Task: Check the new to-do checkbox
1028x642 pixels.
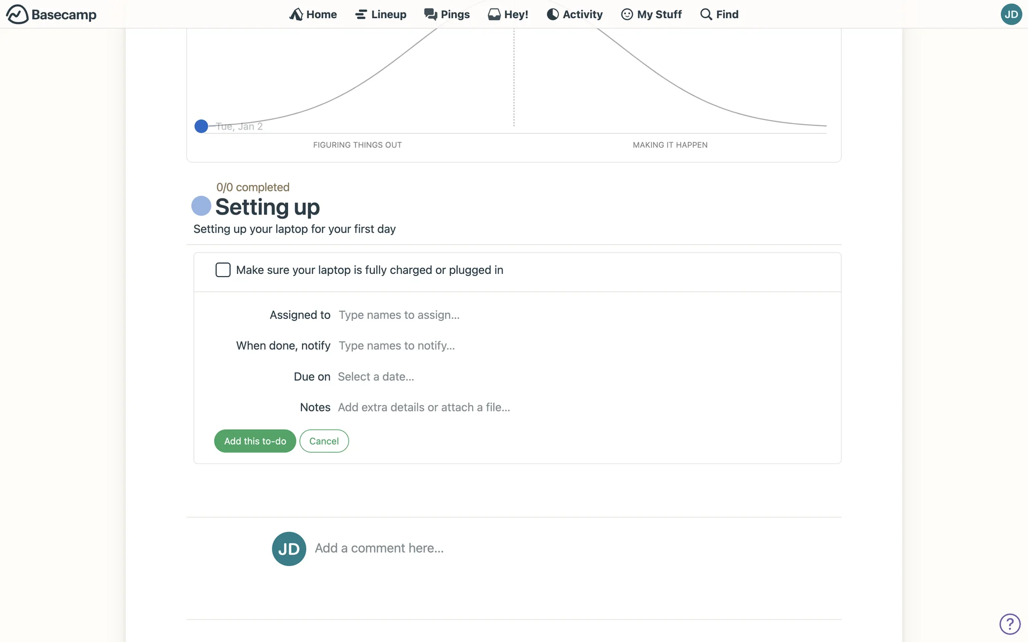Action: click(x=223, y=270)
